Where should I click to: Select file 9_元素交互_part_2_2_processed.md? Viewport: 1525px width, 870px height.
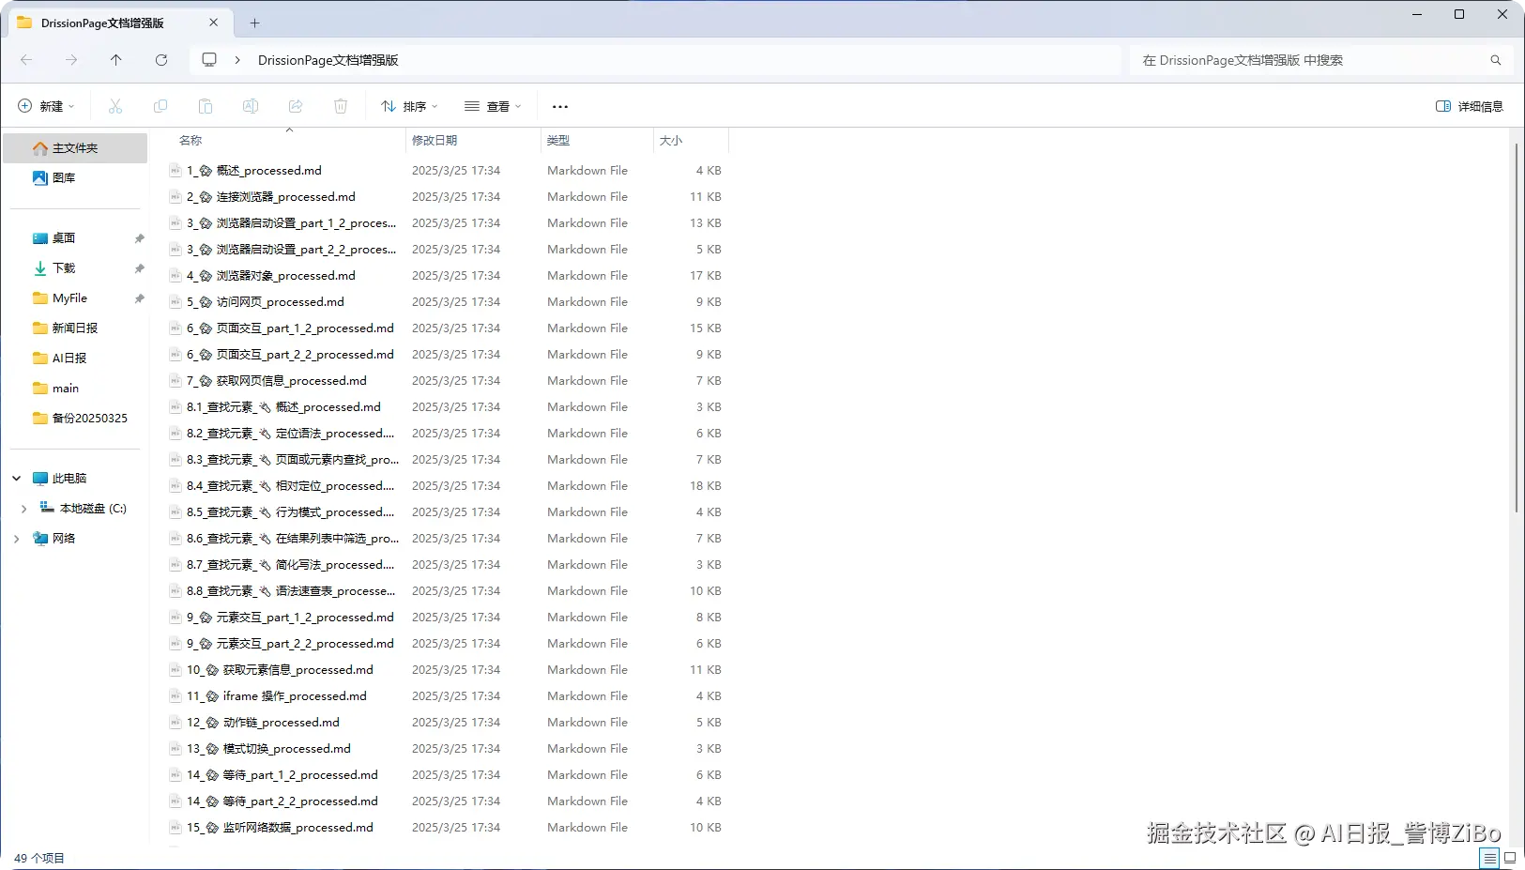pos(449,644)
